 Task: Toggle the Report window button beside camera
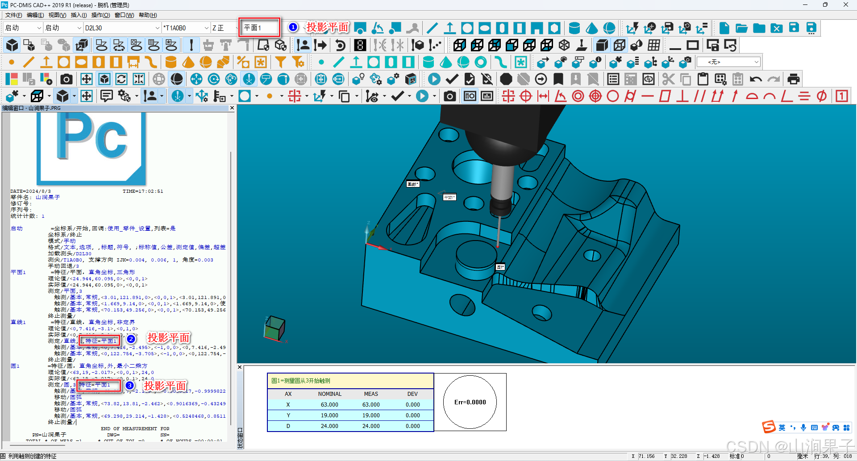coord(470,96)
